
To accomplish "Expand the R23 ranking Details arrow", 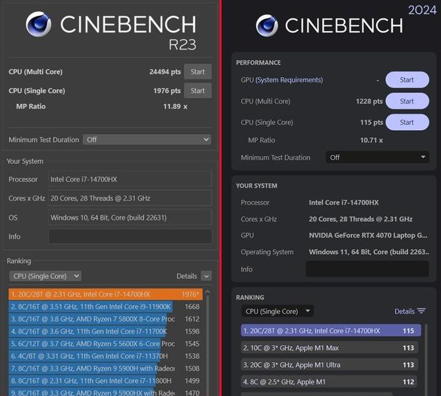I will tap(207, 276).
